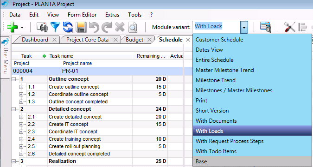Expand task 1.2 Coordinate outline concept
This screenshot has height=167, width=313.
click(21, 94)
